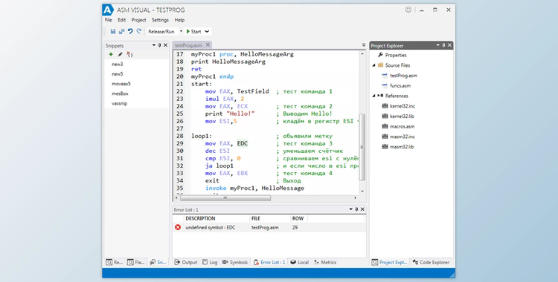Open the Snippets panel options dropdown arrow
The width and height of the screenshot is (558, 282).
point(154,45)
